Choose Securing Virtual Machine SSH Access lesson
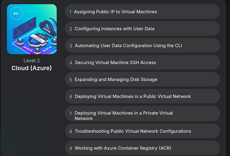 point(115,62)
